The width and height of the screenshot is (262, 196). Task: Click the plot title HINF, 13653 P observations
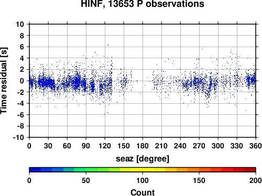click(x=143, y=4)
